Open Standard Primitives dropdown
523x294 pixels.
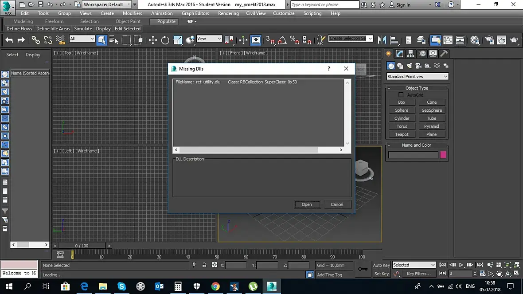tap(417, 76)
